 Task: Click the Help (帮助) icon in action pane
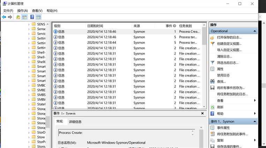[x=212, y=114]
